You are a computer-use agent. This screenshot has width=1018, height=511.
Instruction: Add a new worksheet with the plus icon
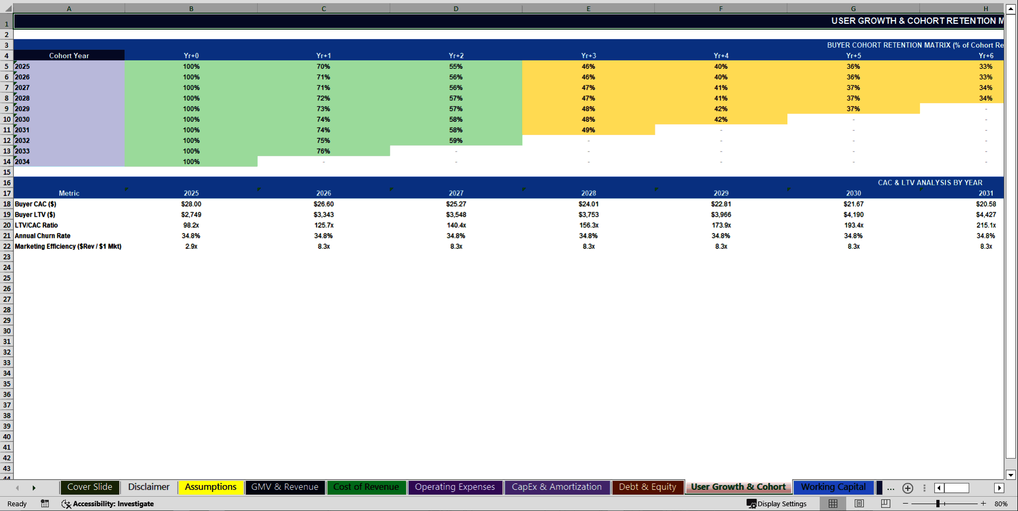pos(908,488)
